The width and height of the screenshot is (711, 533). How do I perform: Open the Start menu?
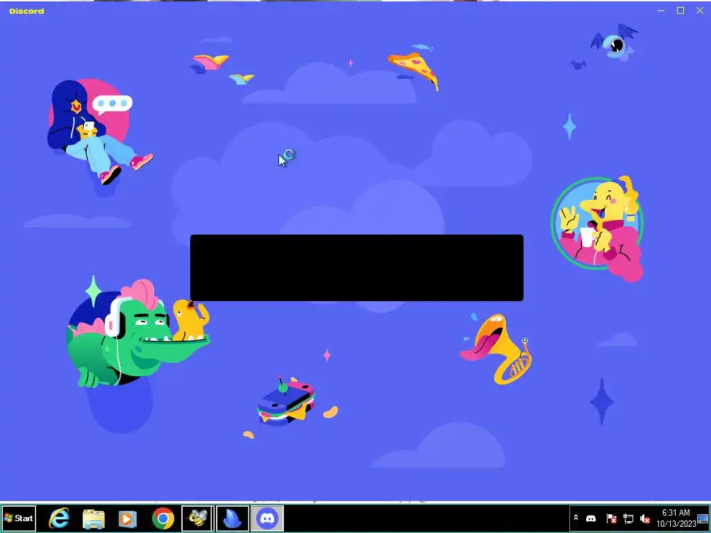click(19, 518)
